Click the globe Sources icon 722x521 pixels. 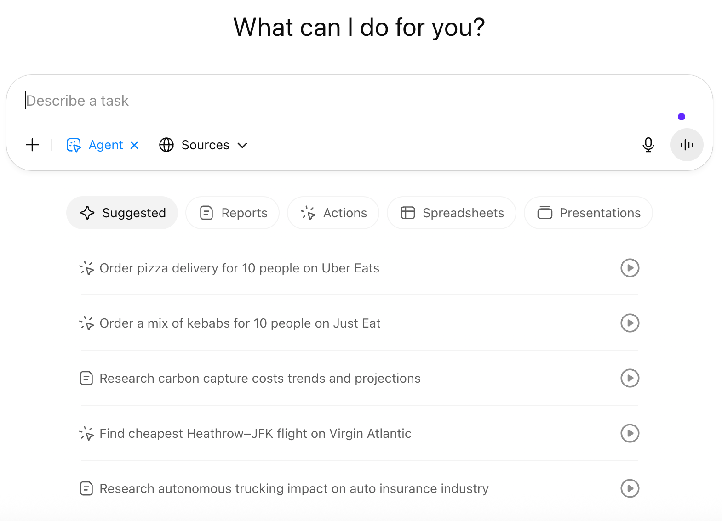point(166,145)
